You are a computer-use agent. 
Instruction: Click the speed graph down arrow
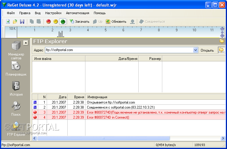click(222, 36)
